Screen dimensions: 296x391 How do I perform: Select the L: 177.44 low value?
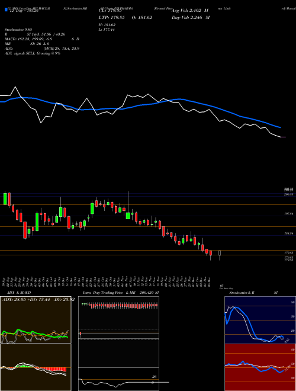tap(107, 30)
